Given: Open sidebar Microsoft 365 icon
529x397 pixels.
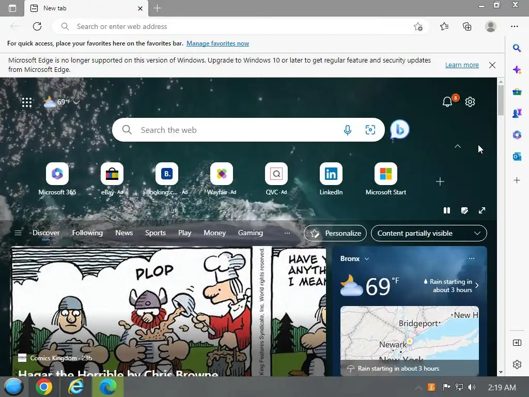Looking at the screenshot, I should coord(517,135).
